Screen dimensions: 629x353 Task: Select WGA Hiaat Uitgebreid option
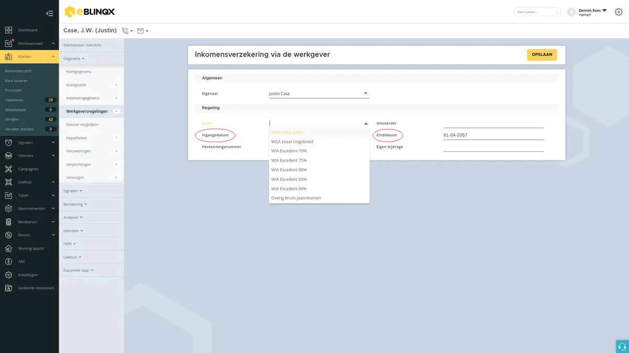click(x=319, y=142)
